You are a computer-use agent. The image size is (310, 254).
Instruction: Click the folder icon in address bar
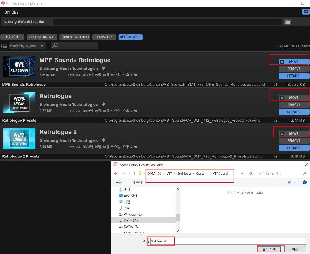140,173
